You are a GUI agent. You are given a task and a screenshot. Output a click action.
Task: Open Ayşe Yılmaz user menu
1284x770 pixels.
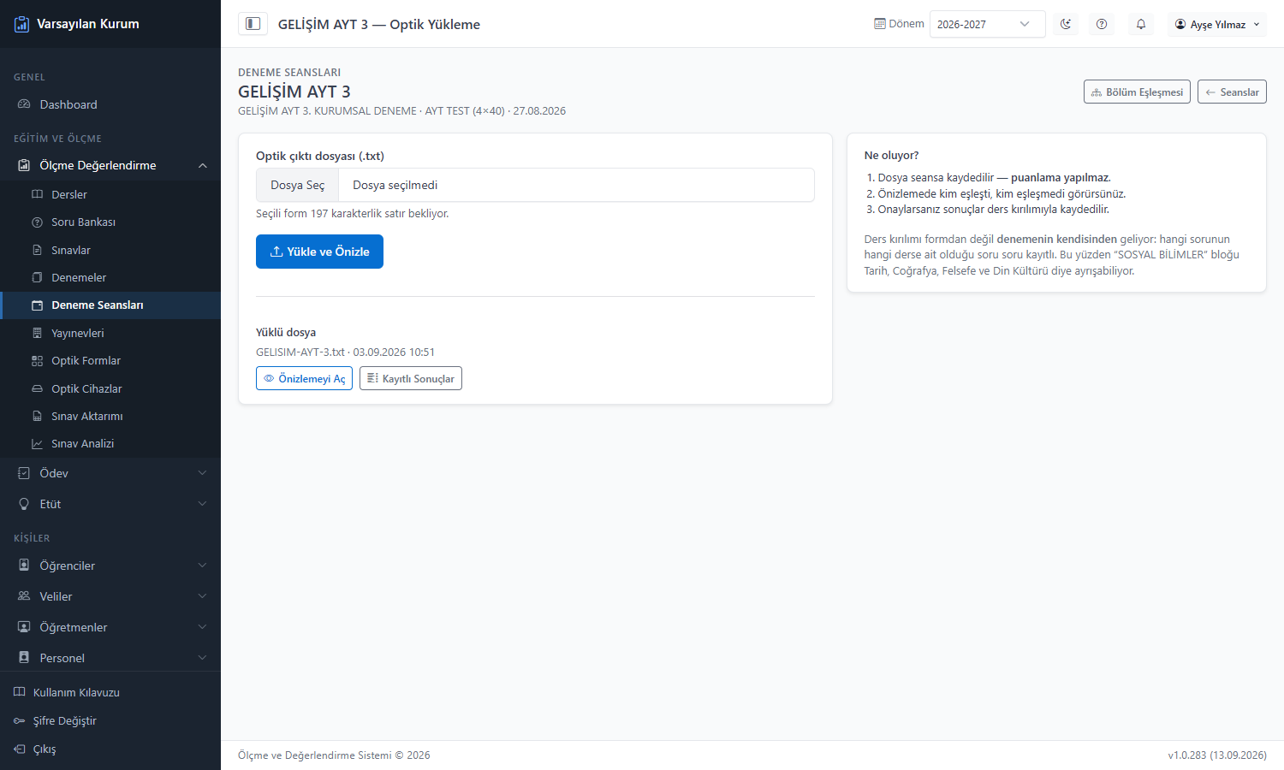point(1217,24)
